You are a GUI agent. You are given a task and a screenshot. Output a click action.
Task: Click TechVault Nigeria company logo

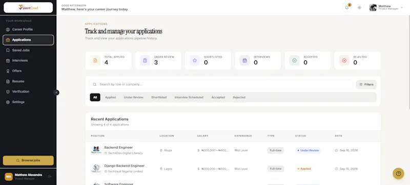96,169
